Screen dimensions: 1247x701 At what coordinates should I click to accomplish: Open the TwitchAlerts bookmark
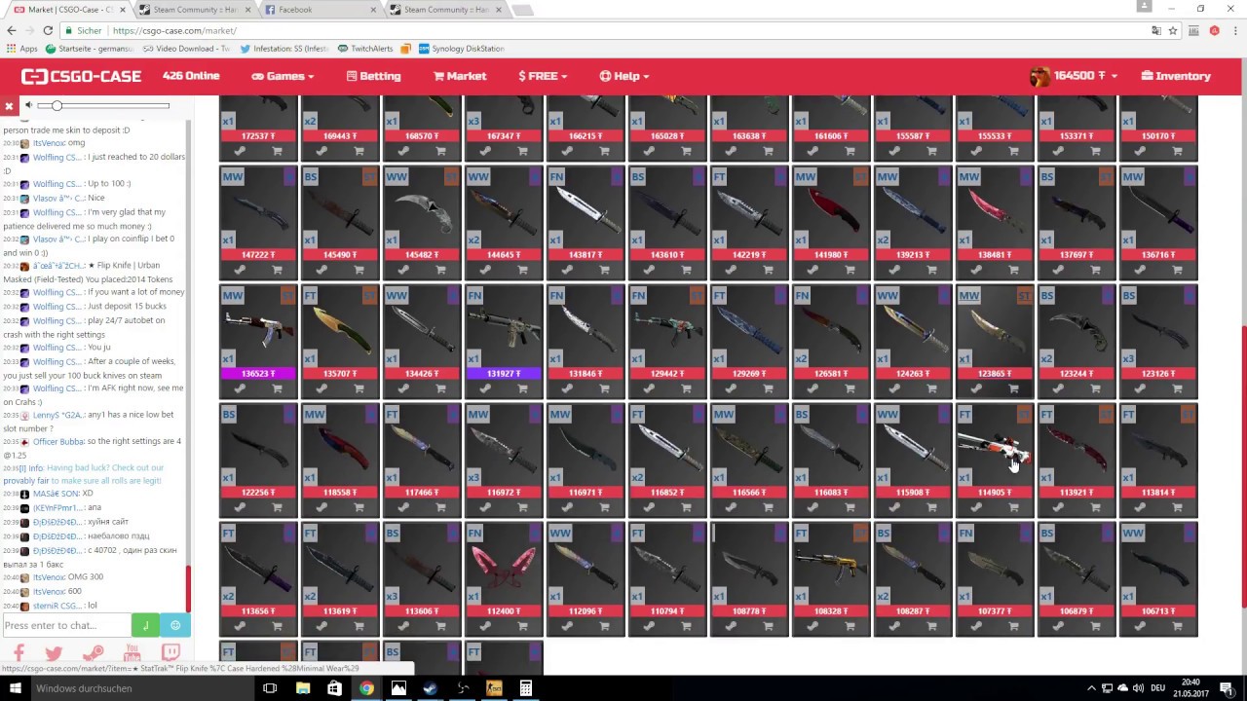(365, 49)
